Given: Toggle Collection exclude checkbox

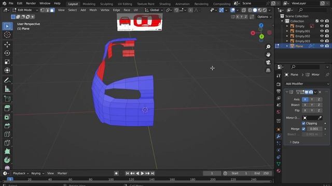Looking at the screenshot, I should (x=317, y=21).
